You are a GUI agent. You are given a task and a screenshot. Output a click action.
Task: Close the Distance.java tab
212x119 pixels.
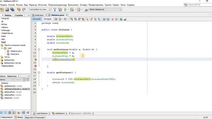pyautogui.click(x=67, y=15)
